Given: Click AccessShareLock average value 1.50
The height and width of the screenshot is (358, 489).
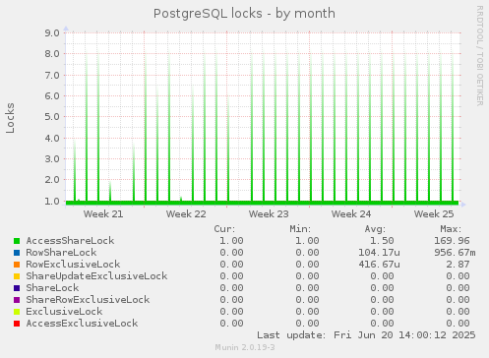Looking at the screenshot, I should [x=382, y=241].
